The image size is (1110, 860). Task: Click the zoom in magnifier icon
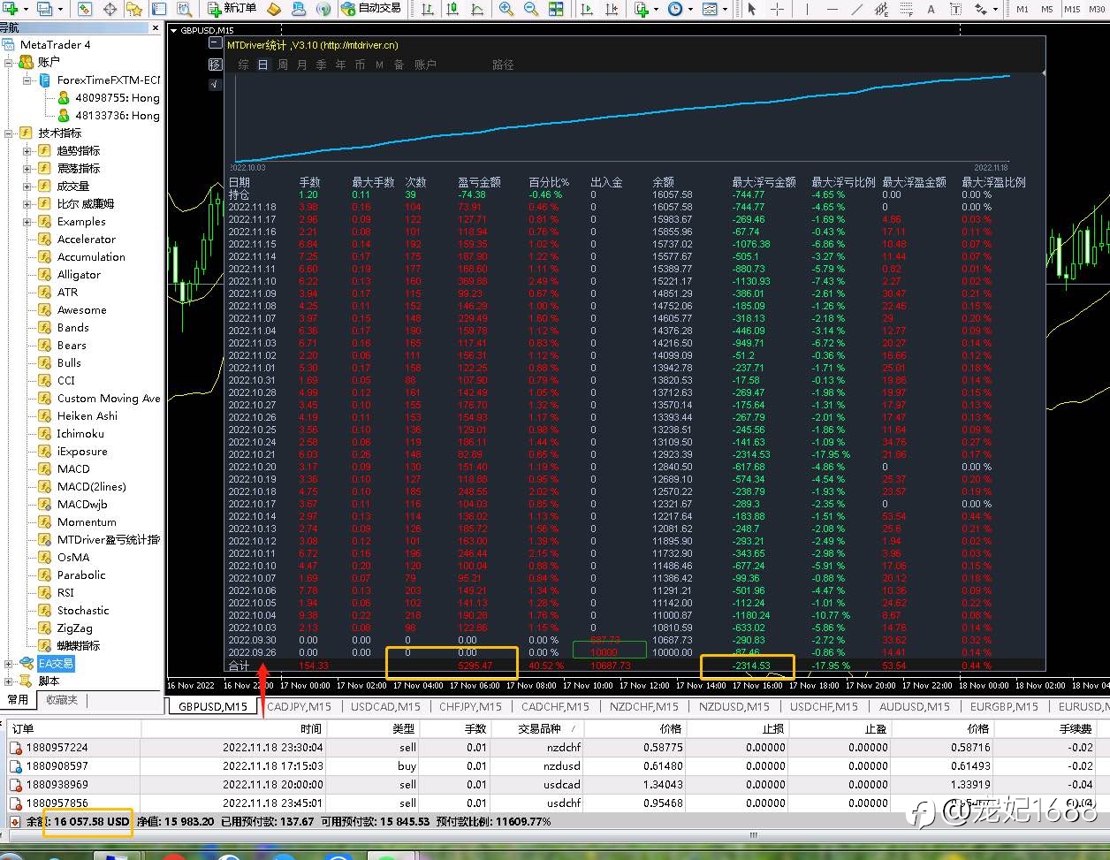tap(506, 9)
